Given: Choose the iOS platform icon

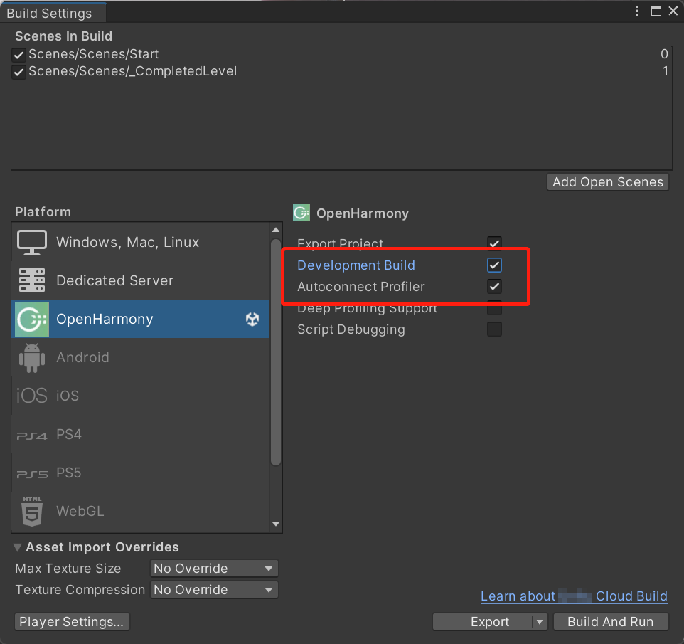Looking at the screenshot, I should coord(32,396).
